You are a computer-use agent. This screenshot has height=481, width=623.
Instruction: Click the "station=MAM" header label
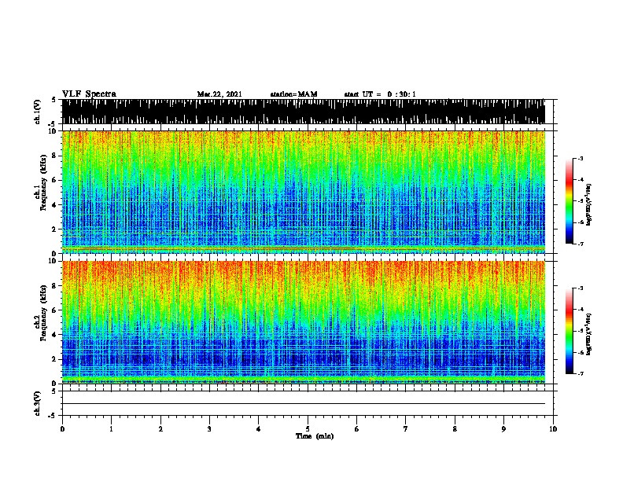coord(293,94)
